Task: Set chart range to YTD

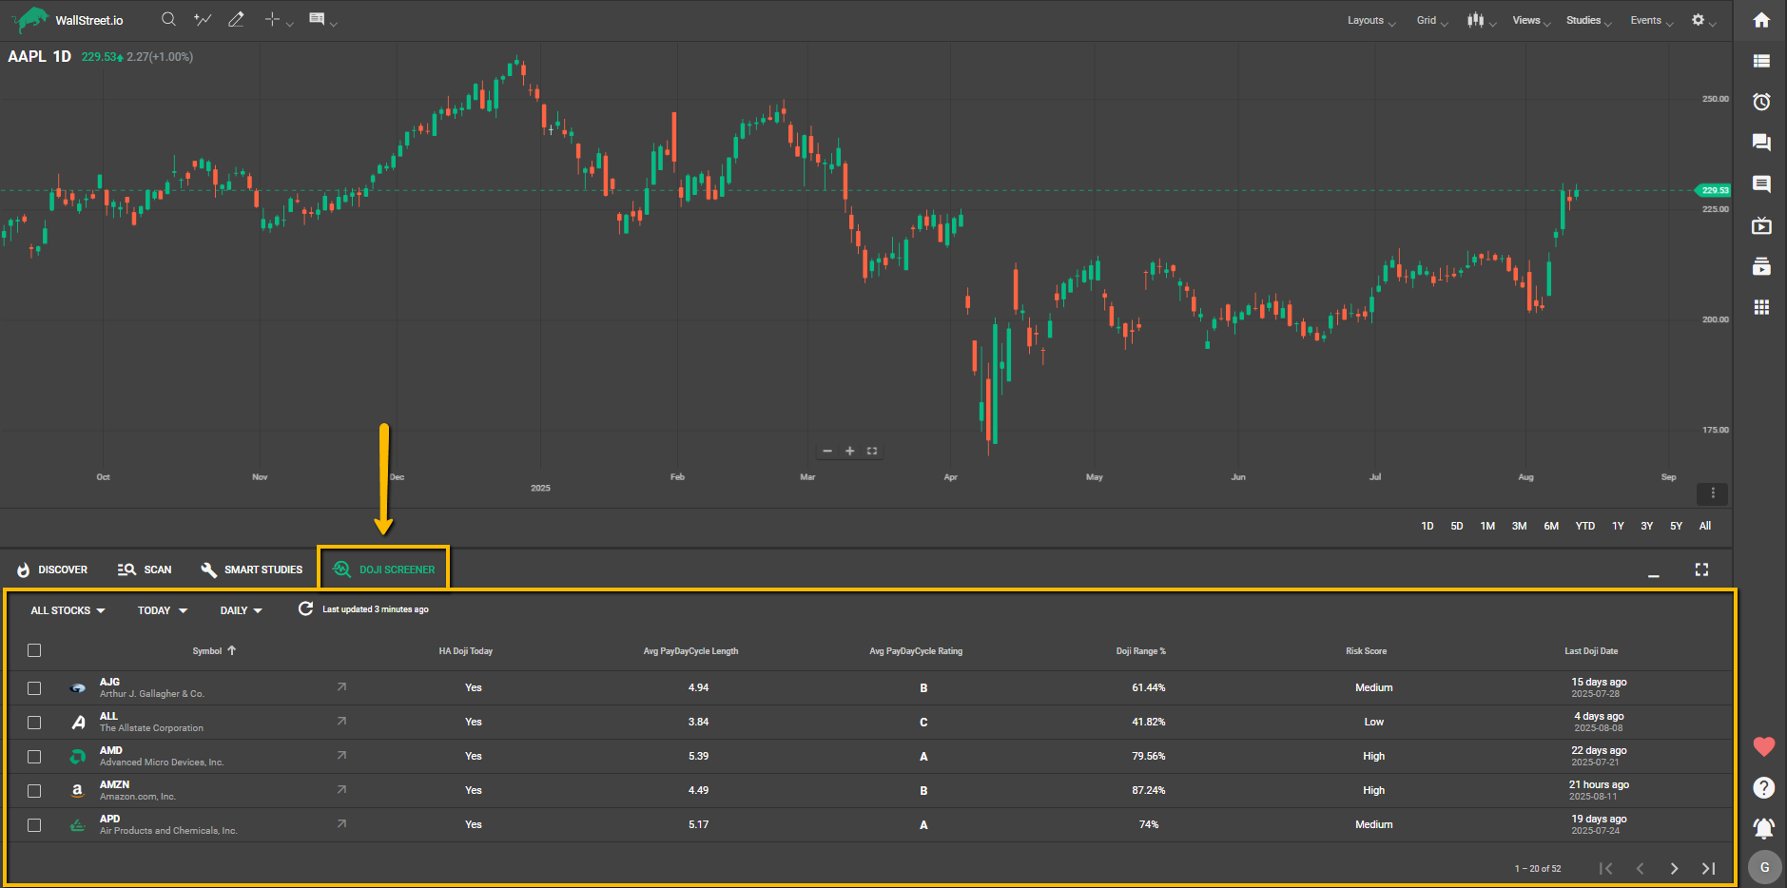Action: pos(1584,526)
